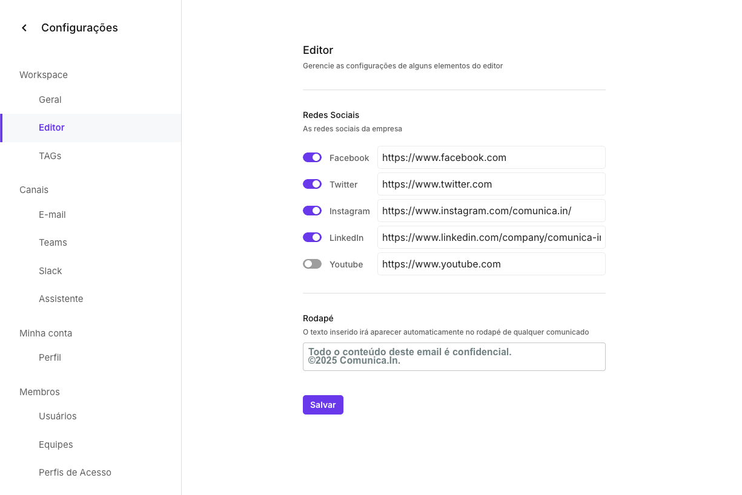Open the E-mail channel settings

coord(53,214)
